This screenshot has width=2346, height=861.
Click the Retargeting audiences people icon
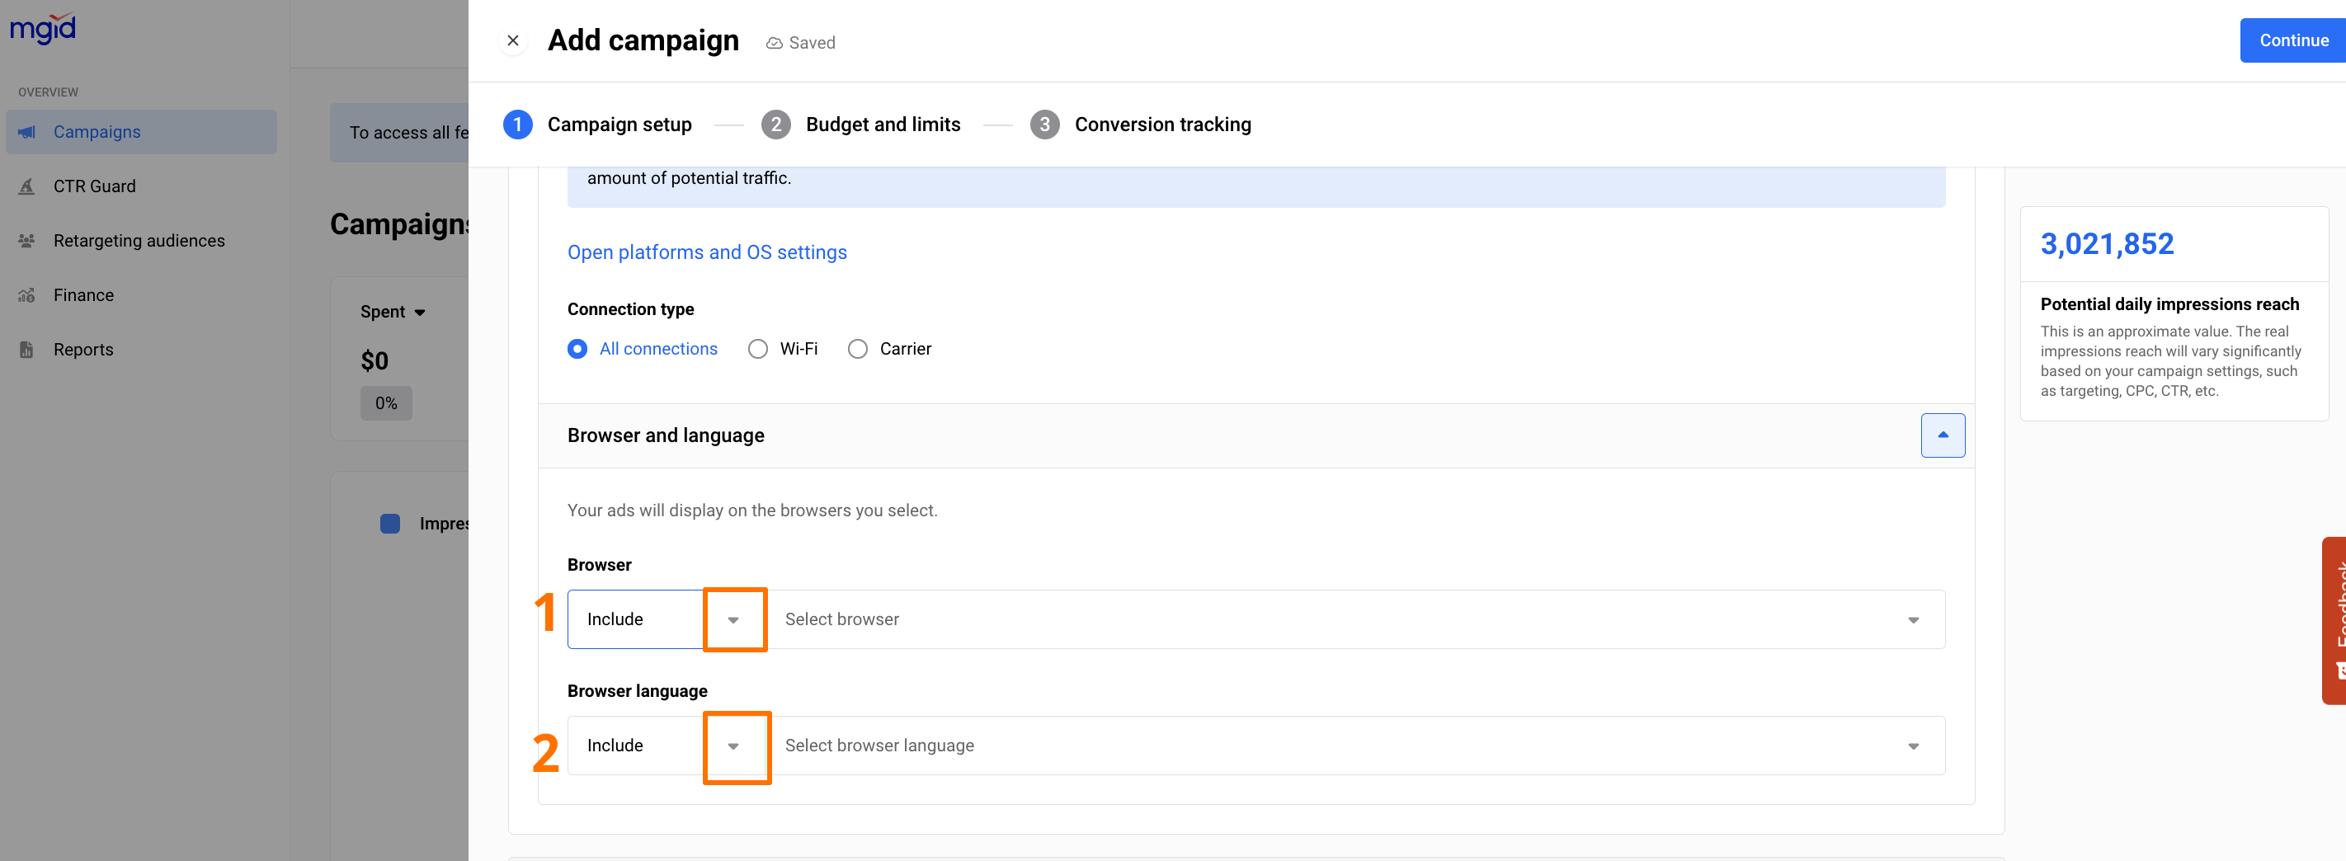[x=27, y=241]
